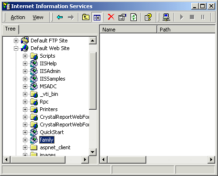Select the Tree tab

11,29
